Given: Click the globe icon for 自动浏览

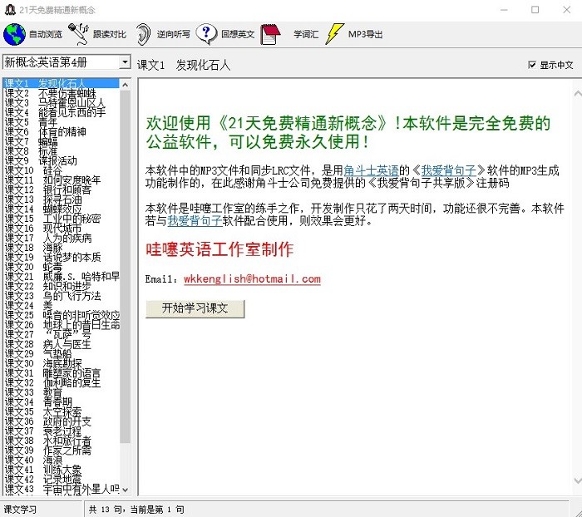Looking at the screenshot, I should coord(14,34).
